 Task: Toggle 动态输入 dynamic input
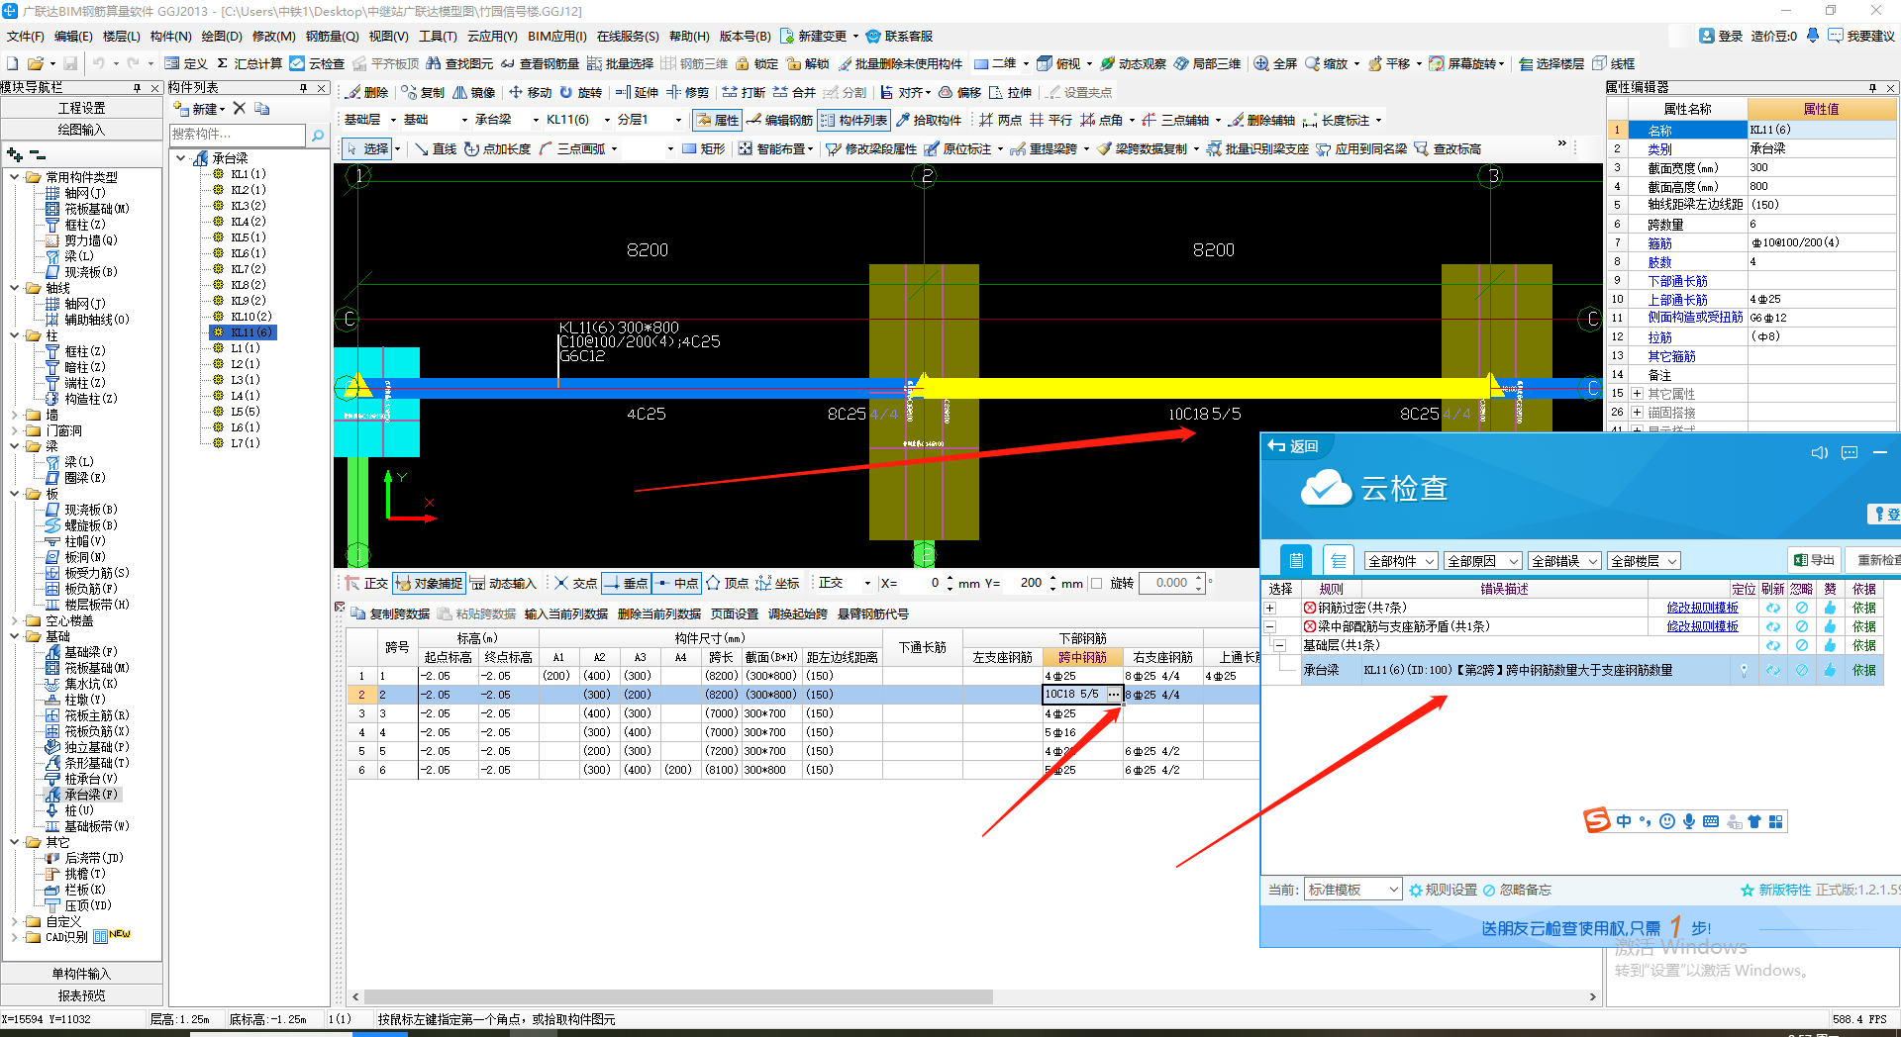click(503, 583)
